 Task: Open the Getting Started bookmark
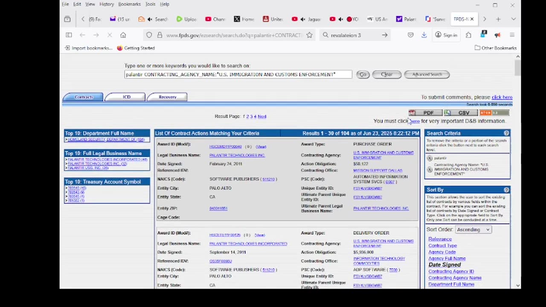pyautogui.click(x=136, y=48)
